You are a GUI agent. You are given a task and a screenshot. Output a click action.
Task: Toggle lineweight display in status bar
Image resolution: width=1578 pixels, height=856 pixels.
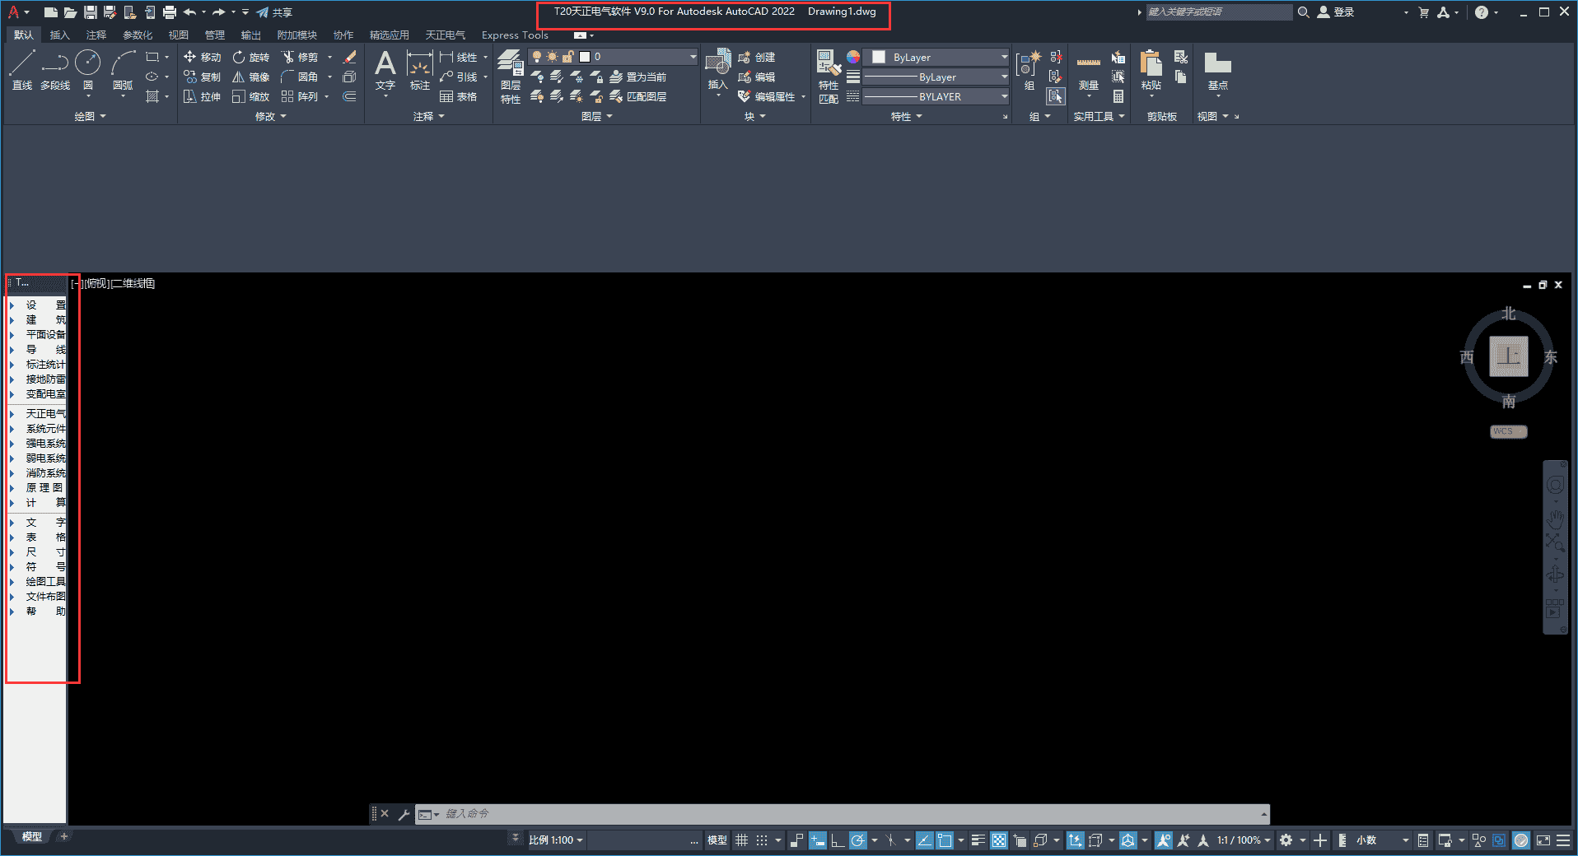978,840
